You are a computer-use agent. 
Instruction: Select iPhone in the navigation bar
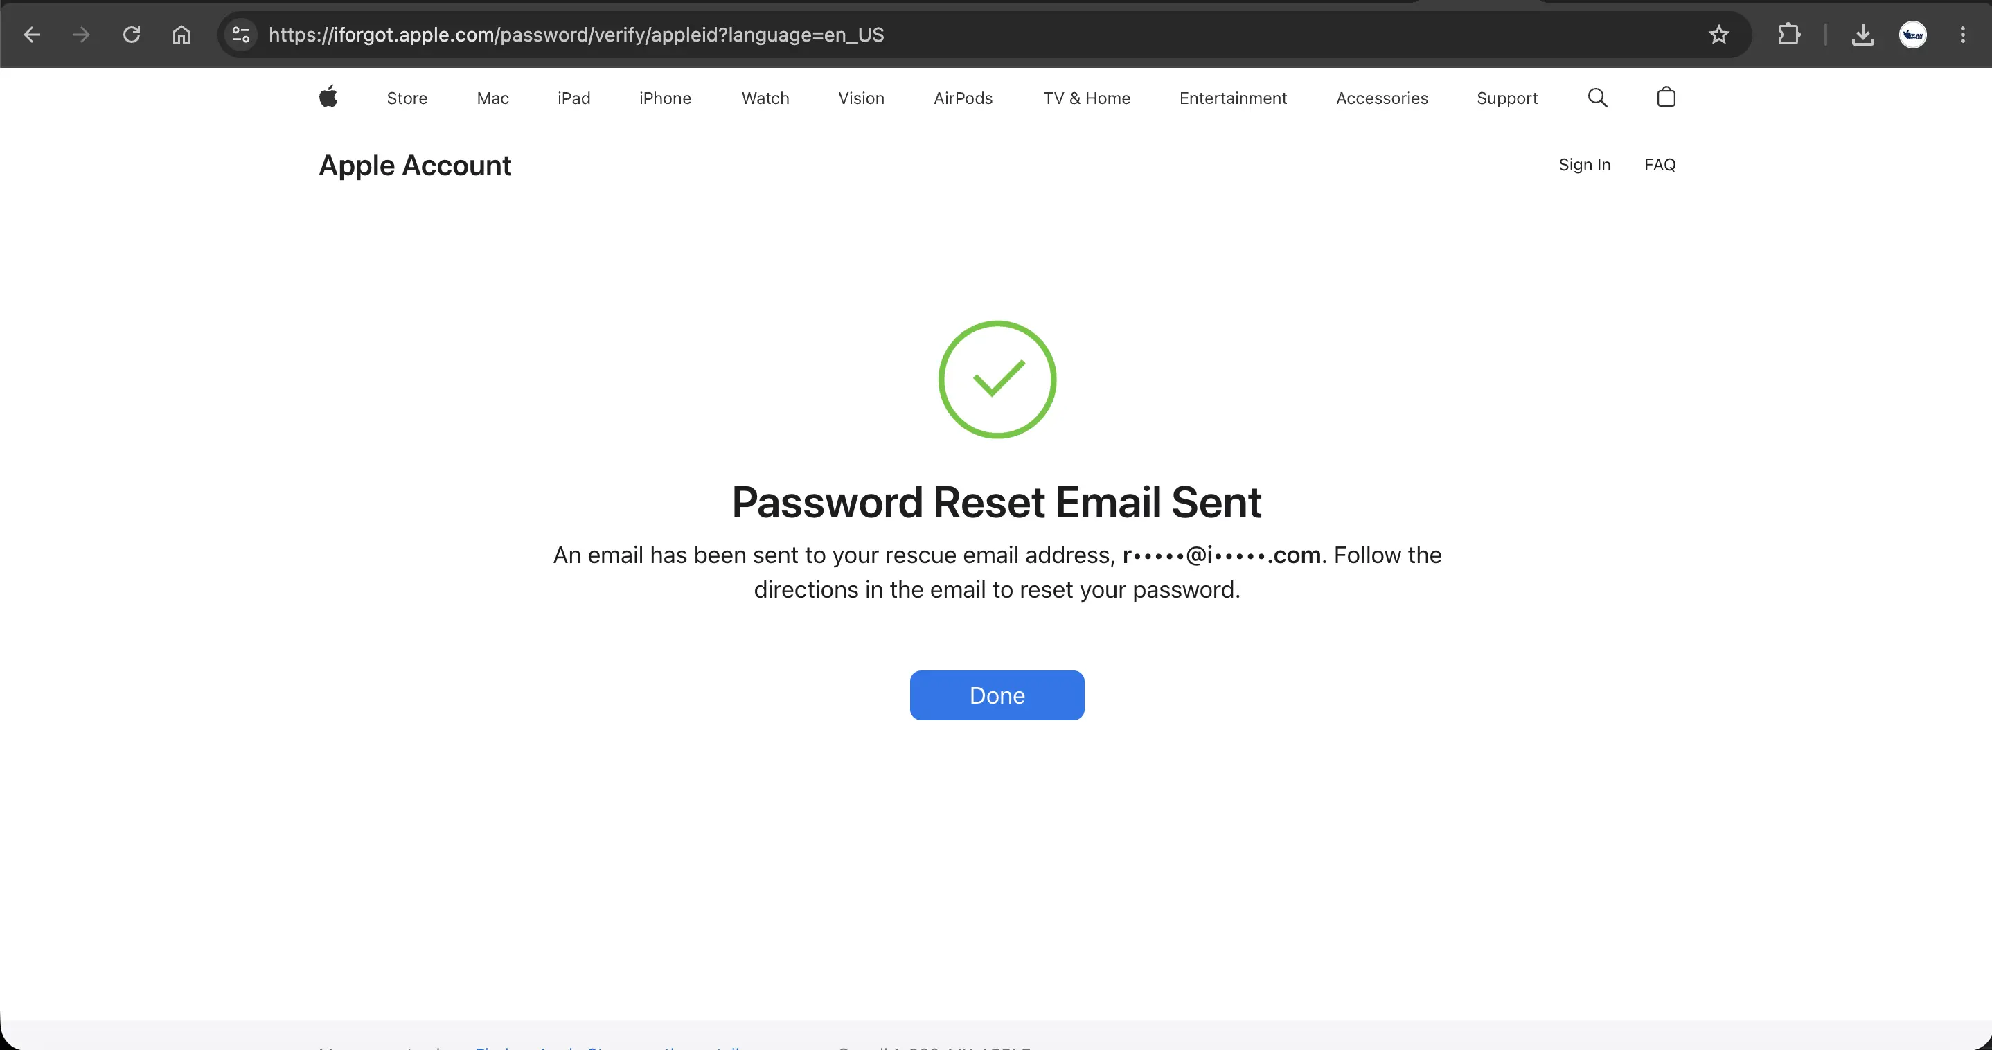(x=664, y=98)
